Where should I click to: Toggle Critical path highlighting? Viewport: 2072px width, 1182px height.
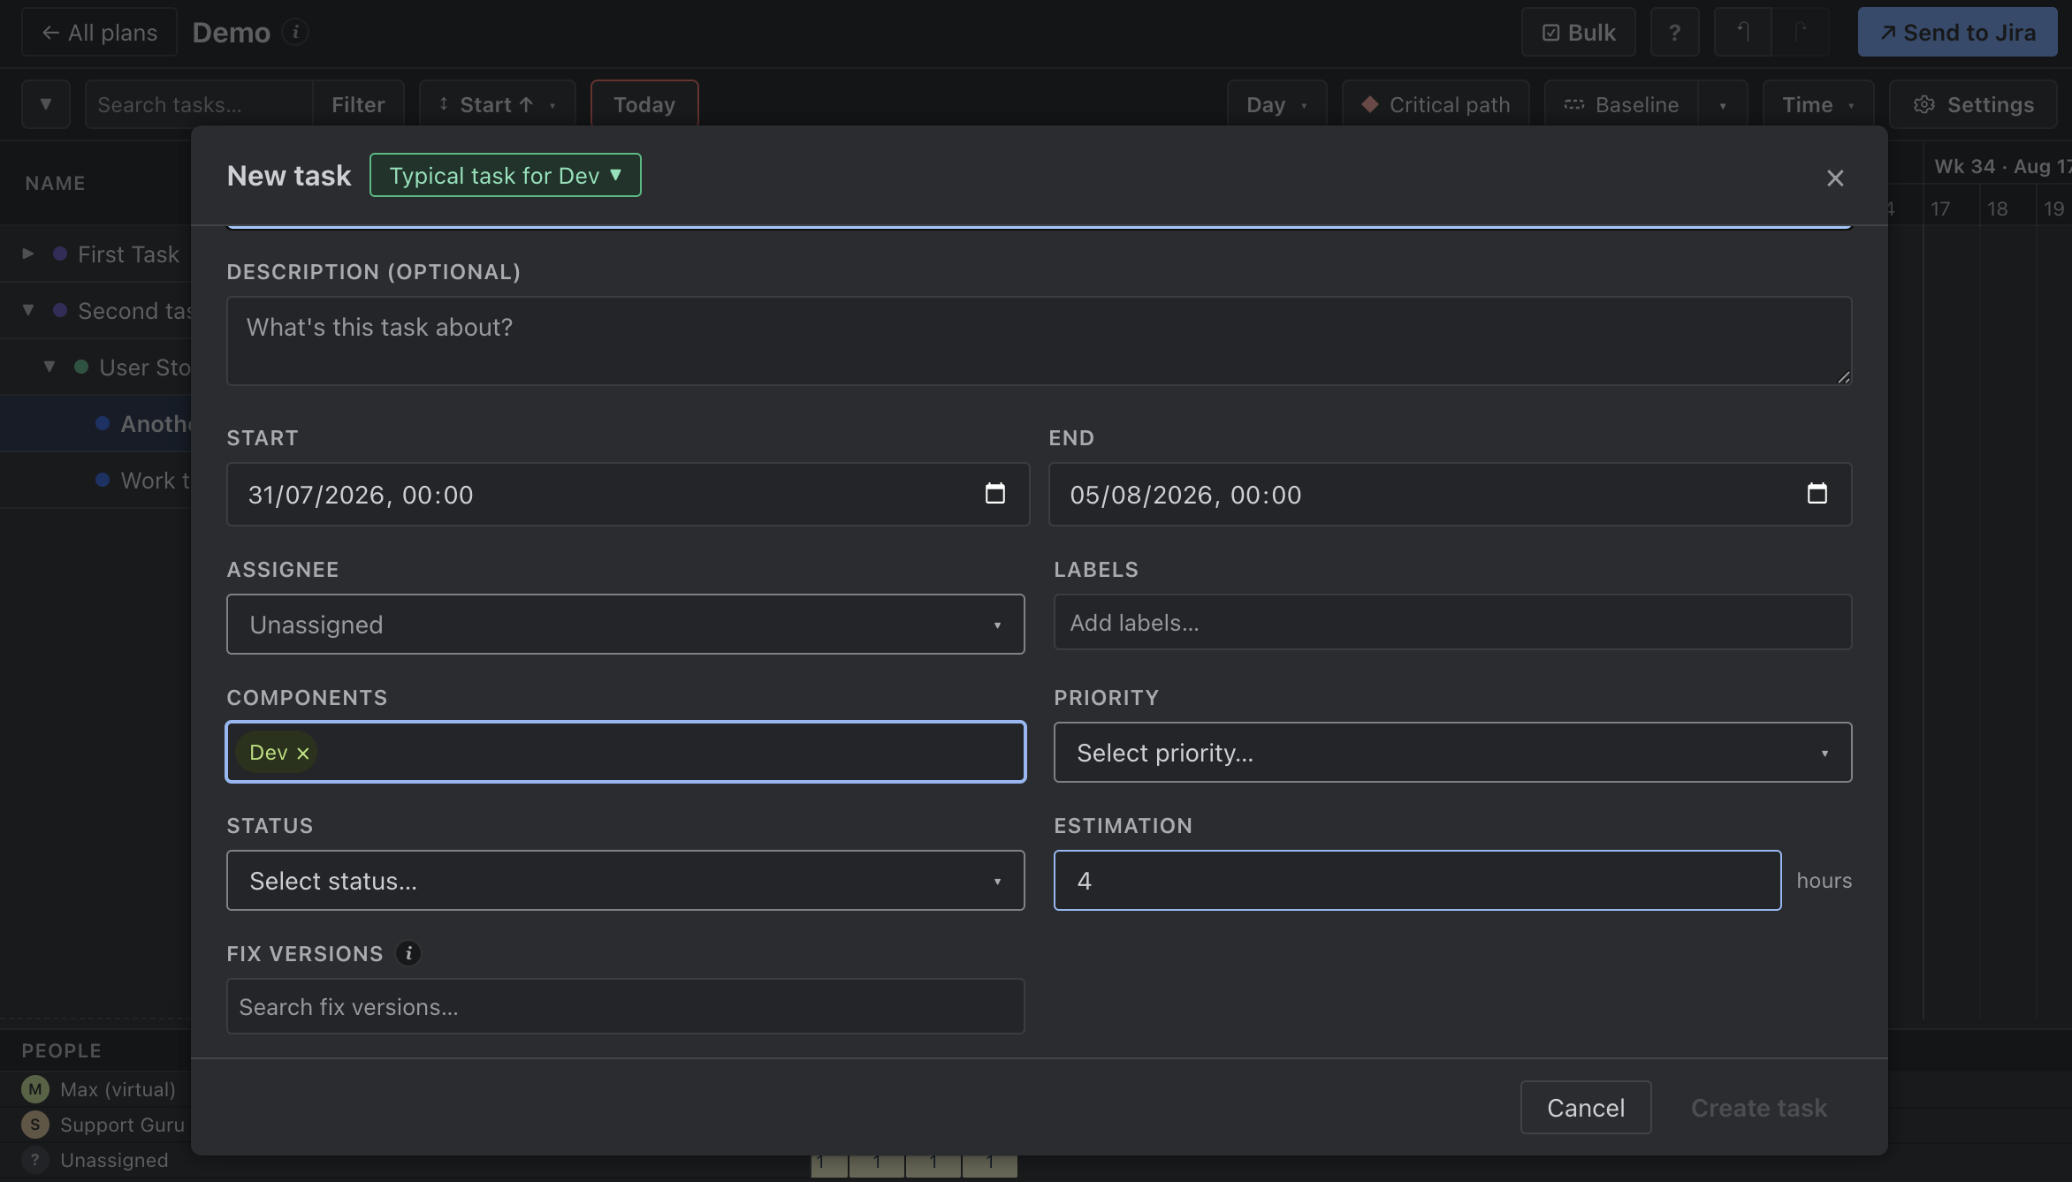tap(1436, 104)
